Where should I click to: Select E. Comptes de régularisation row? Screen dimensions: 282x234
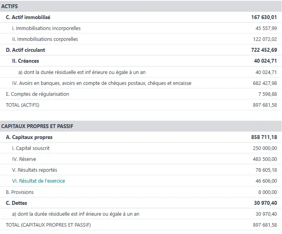click(x=37, y=94)
